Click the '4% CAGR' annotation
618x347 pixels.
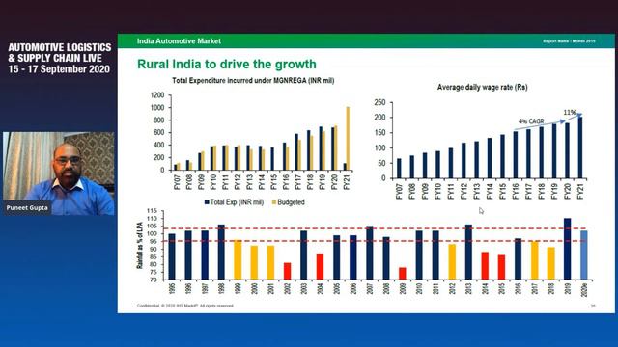pyautogui.click(x=531, y=121)
